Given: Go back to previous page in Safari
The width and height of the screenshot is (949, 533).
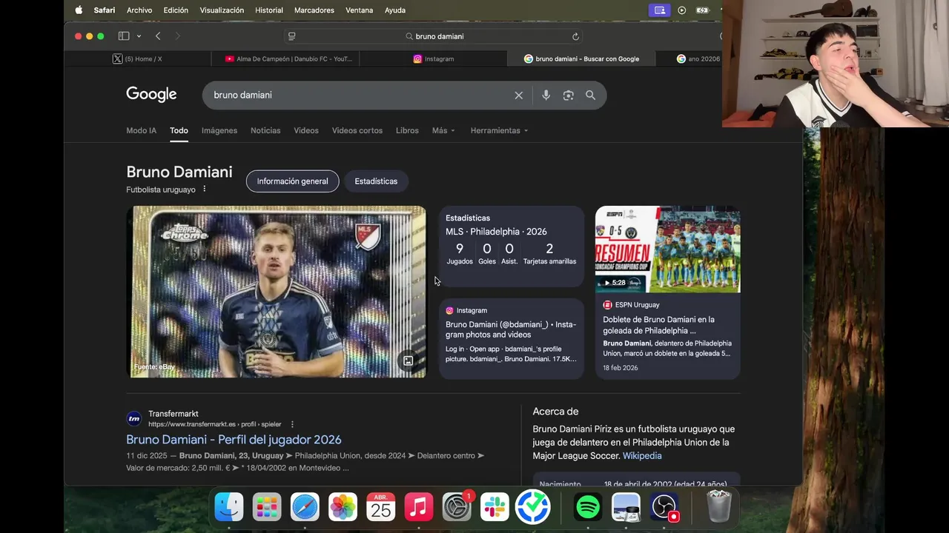Looking at the screenshot, I should pos(158,36).
